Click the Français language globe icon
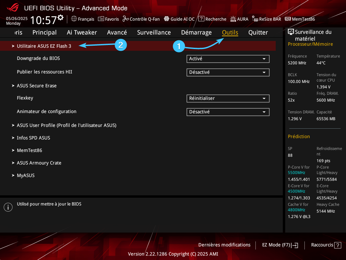346x260 pixels. pos(74,19)
